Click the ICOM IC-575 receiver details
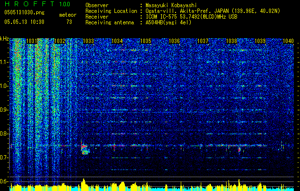300x191 pixels. 192,17
